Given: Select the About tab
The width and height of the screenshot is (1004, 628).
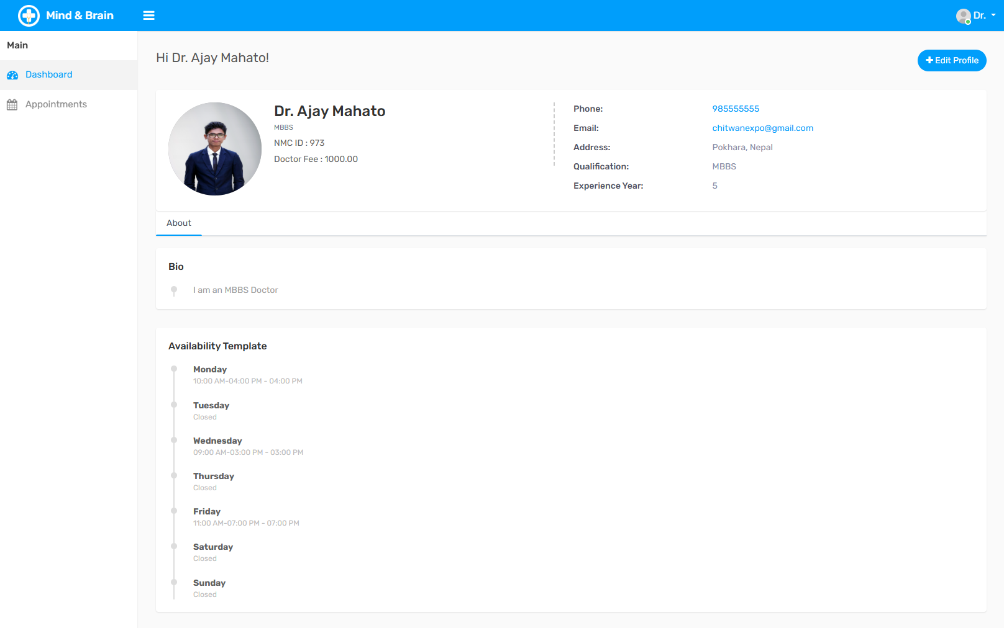Looking at the screenshot, I should tap(179, 223).
